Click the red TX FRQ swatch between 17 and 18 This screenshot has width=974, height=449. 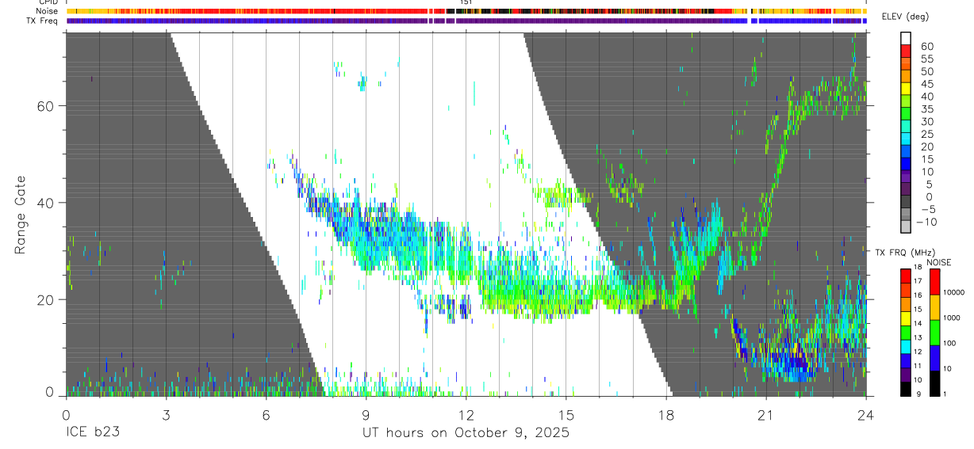tap(905, 276)
